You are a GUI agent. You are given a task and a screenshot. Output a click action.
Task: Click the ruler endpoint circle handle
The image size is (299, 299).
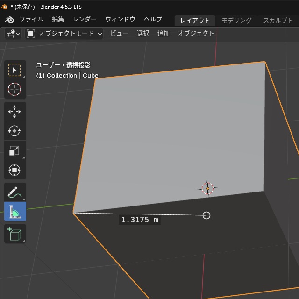click(x=206, y=215)
